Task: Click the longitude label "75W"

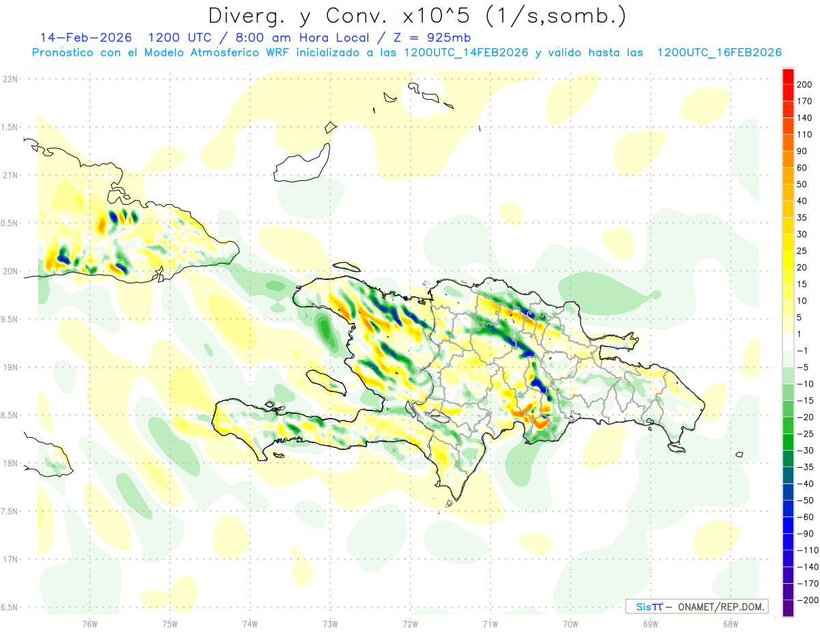Action: 169,623
